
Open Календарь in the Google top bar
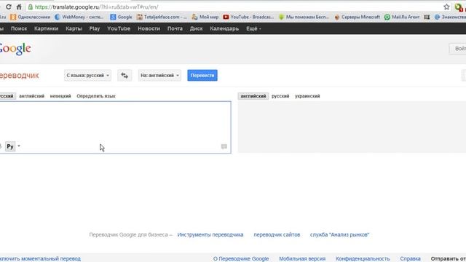click(224, 28)
